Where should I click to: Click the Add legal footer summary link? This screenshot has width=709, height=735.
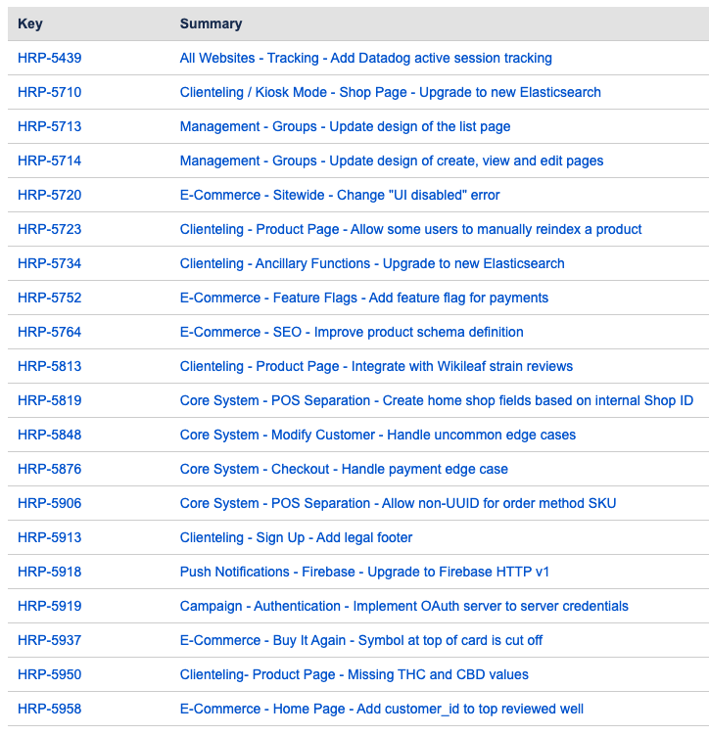tap(296, 537)
